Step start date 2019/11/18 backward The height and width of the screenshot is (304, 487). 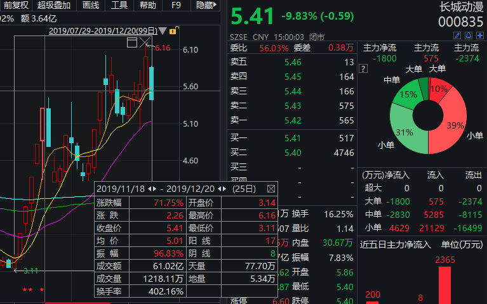(150, 189)
